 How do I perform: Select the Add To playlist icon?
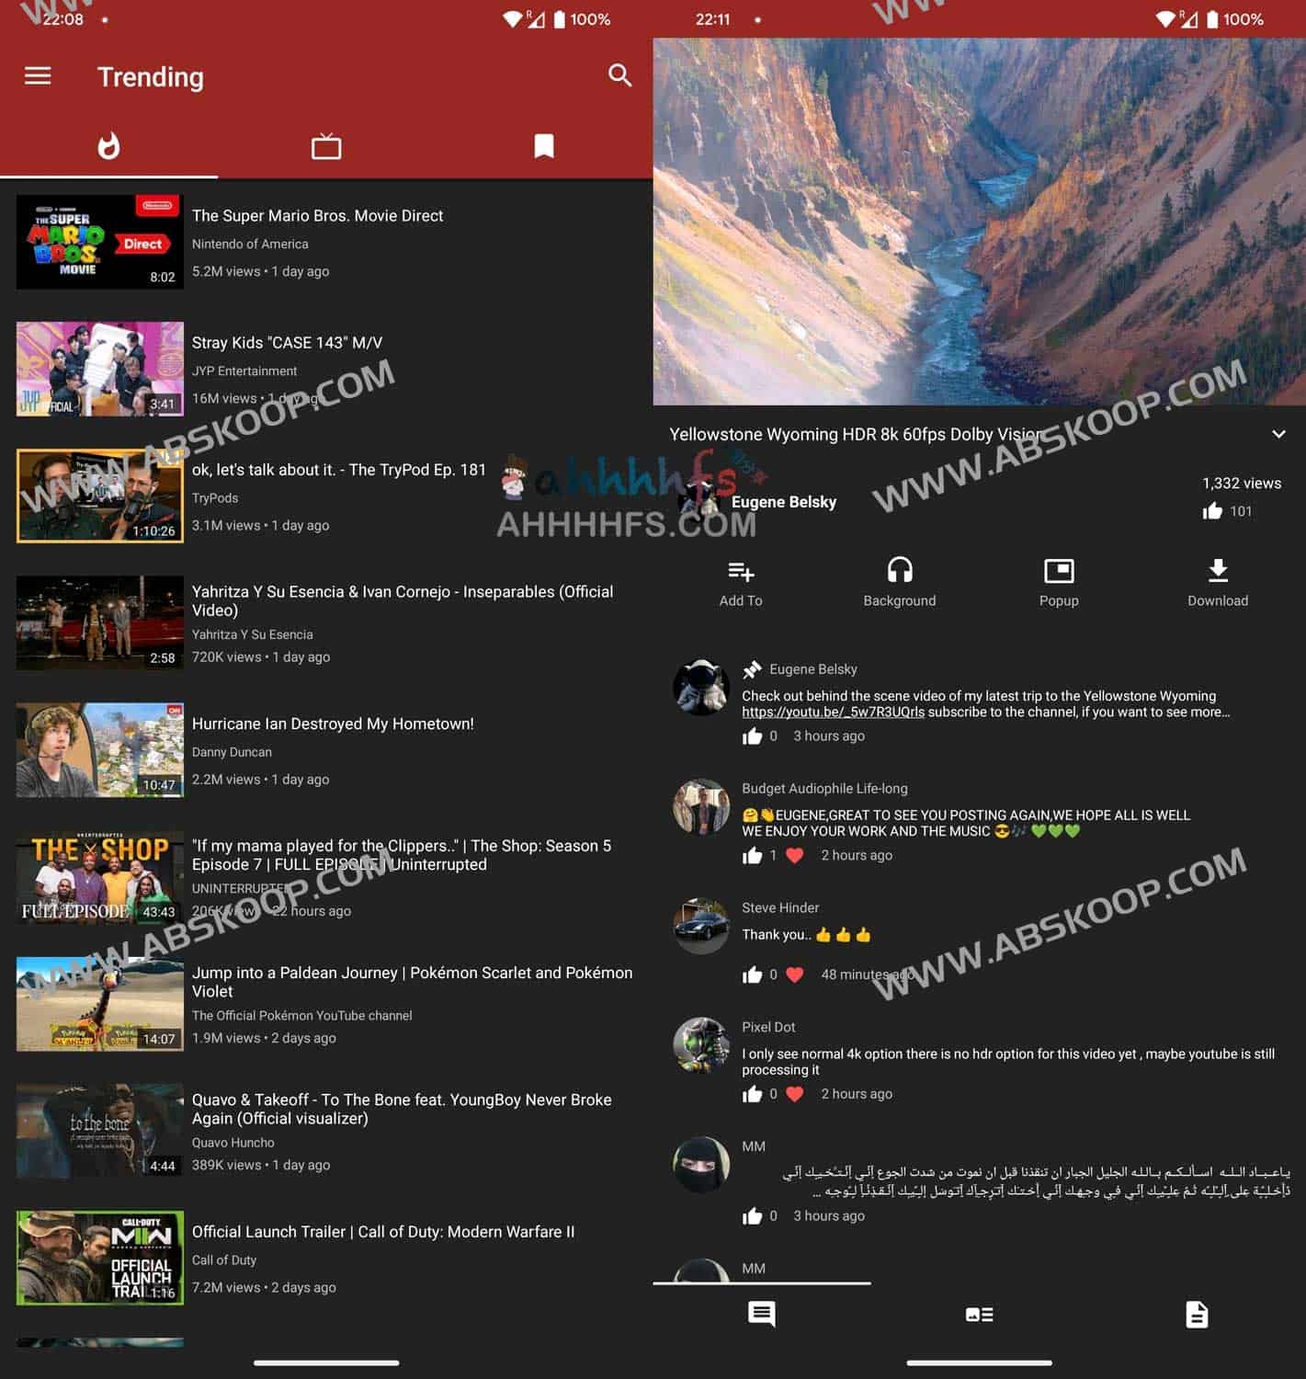pos(740,579)
